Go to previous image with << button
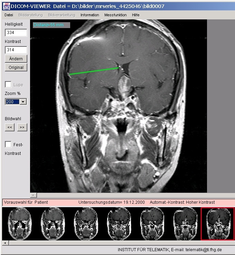The width and height of the screenshot is (235, 255). coord(10,127)
